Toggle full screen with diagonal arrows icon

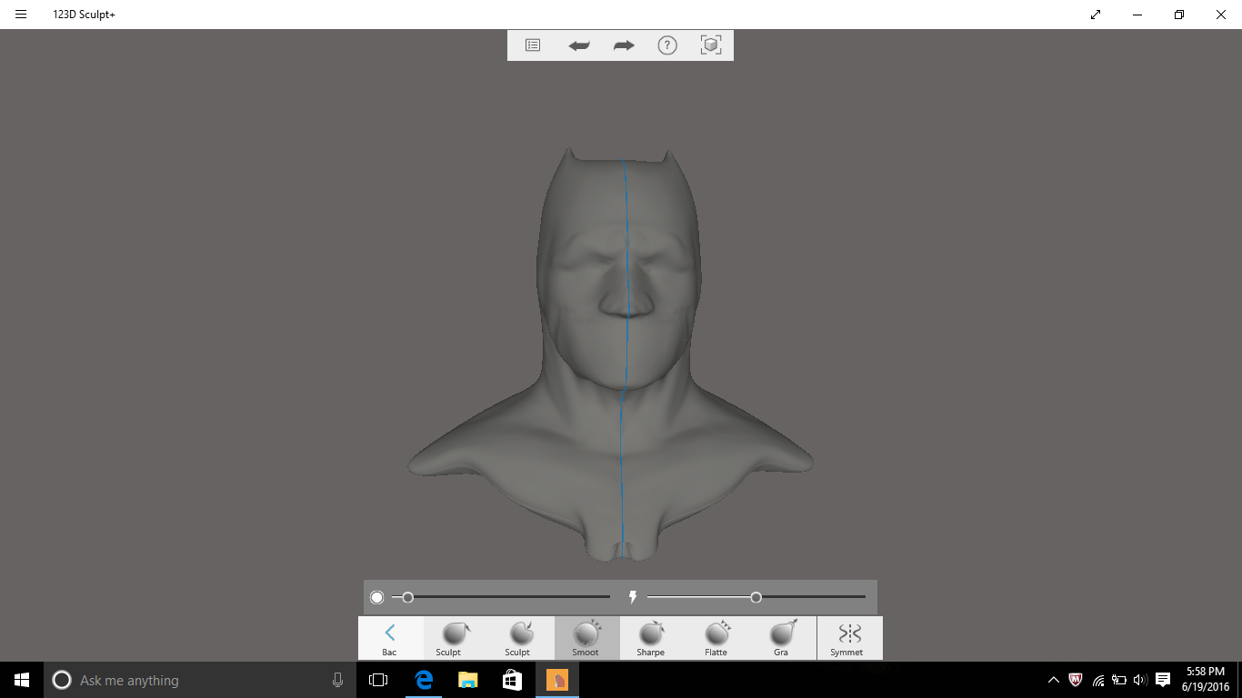(x=1096, y=15)
